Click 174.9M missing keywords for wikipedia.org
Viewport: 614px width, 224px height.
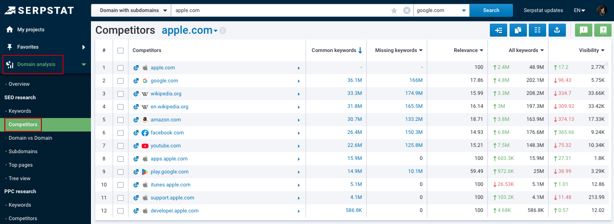414,94
